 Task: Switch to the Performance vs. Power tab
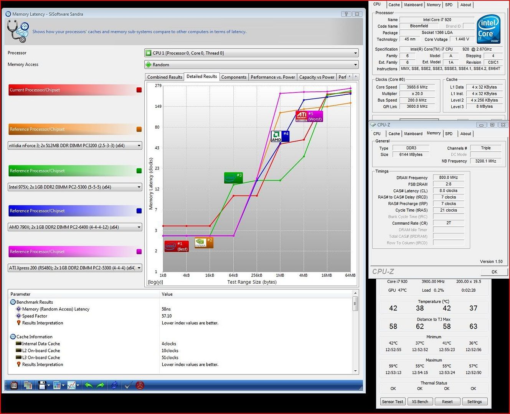273,77
